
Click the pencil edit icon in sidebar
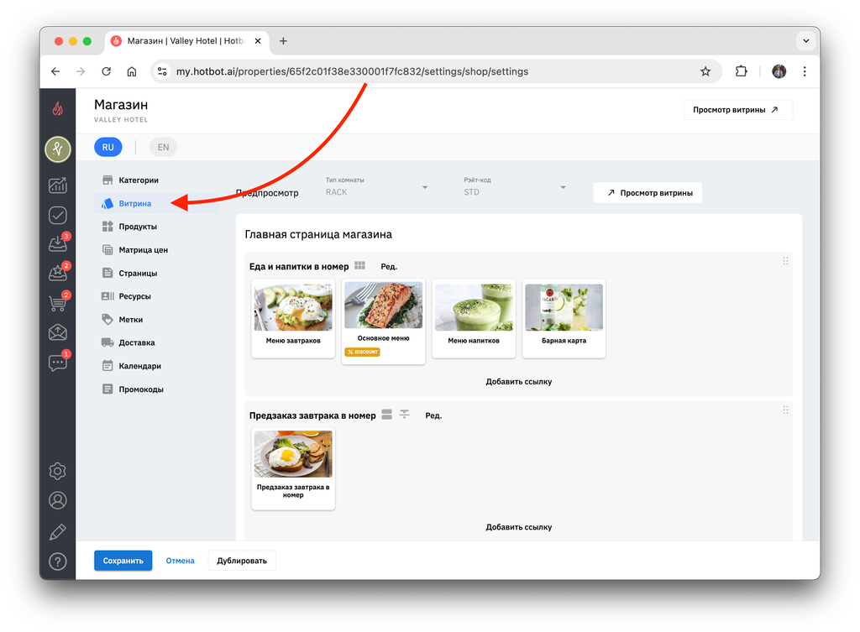pos(58,531)
